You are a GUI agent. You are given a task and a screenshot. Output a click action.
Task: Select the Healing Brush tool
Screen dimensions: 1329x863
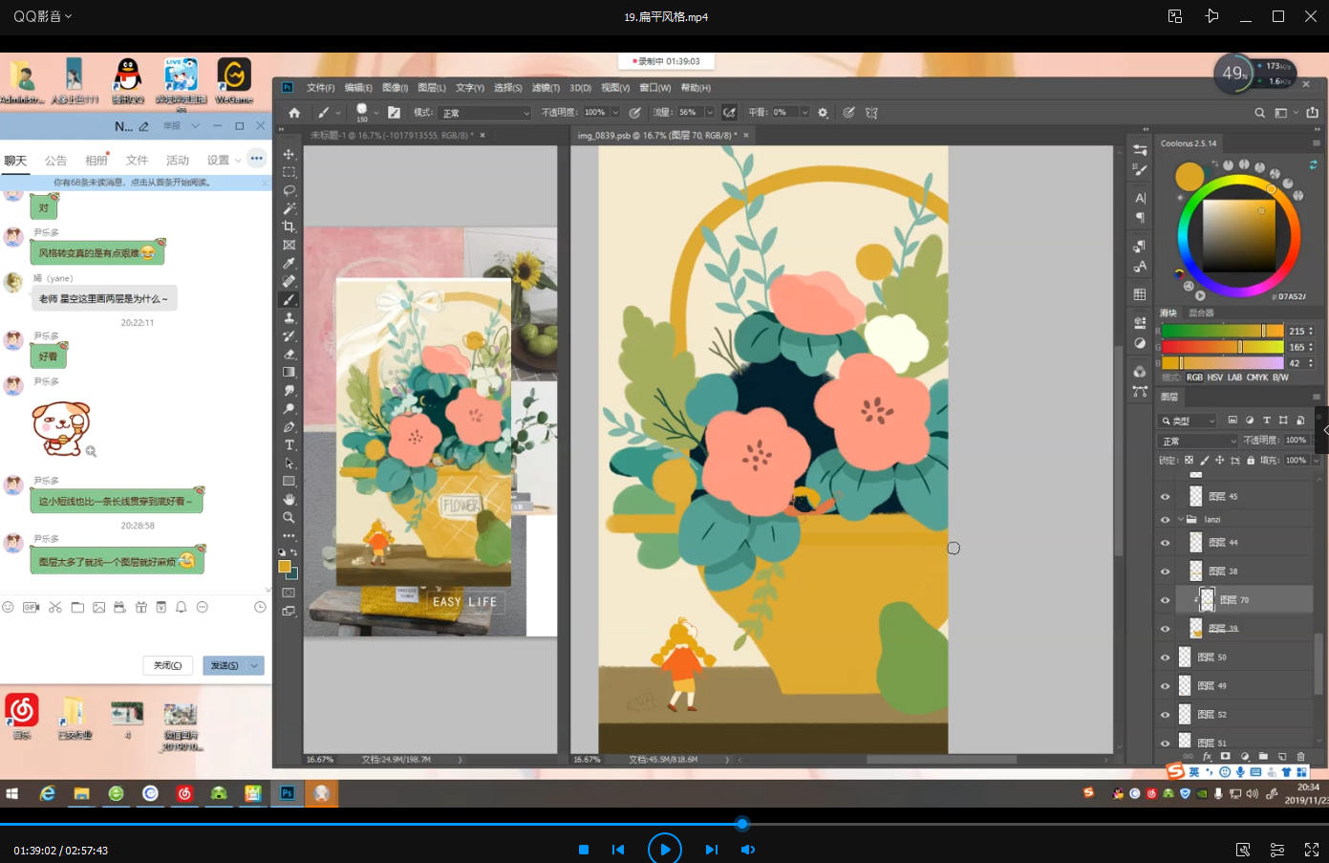[x=289, y=281]
